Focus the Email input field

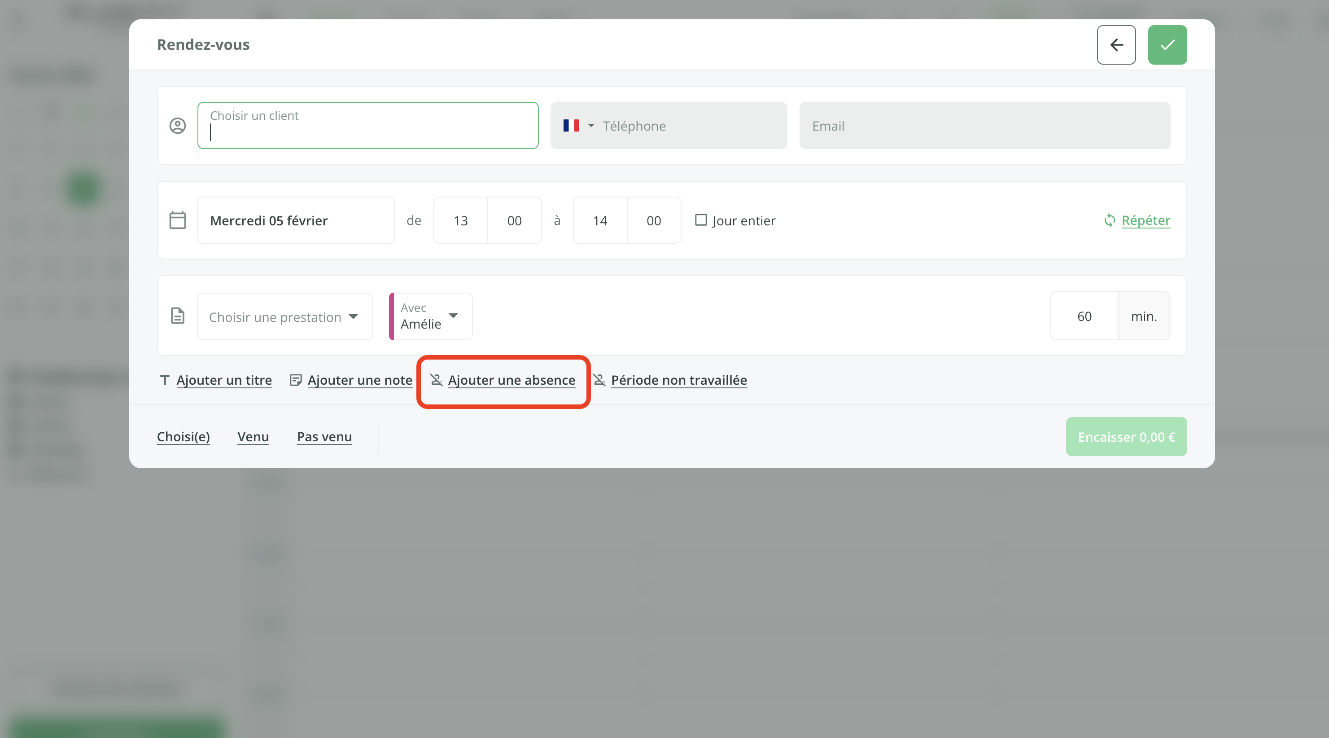(x=984, y=126)
